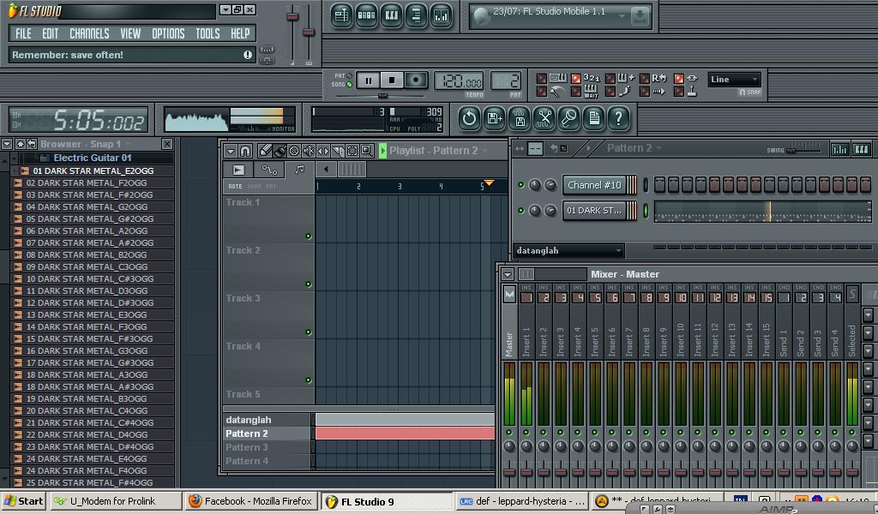Viewport: 878px width, 514px height.
Task: Select the Draw (pencil) tool in the Playlist
Action: coord(265,150)
